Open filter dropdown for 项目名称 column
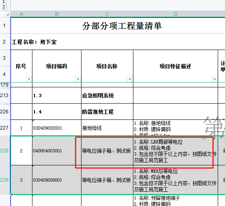The image size is (225, 206). [x=130, y=79]
